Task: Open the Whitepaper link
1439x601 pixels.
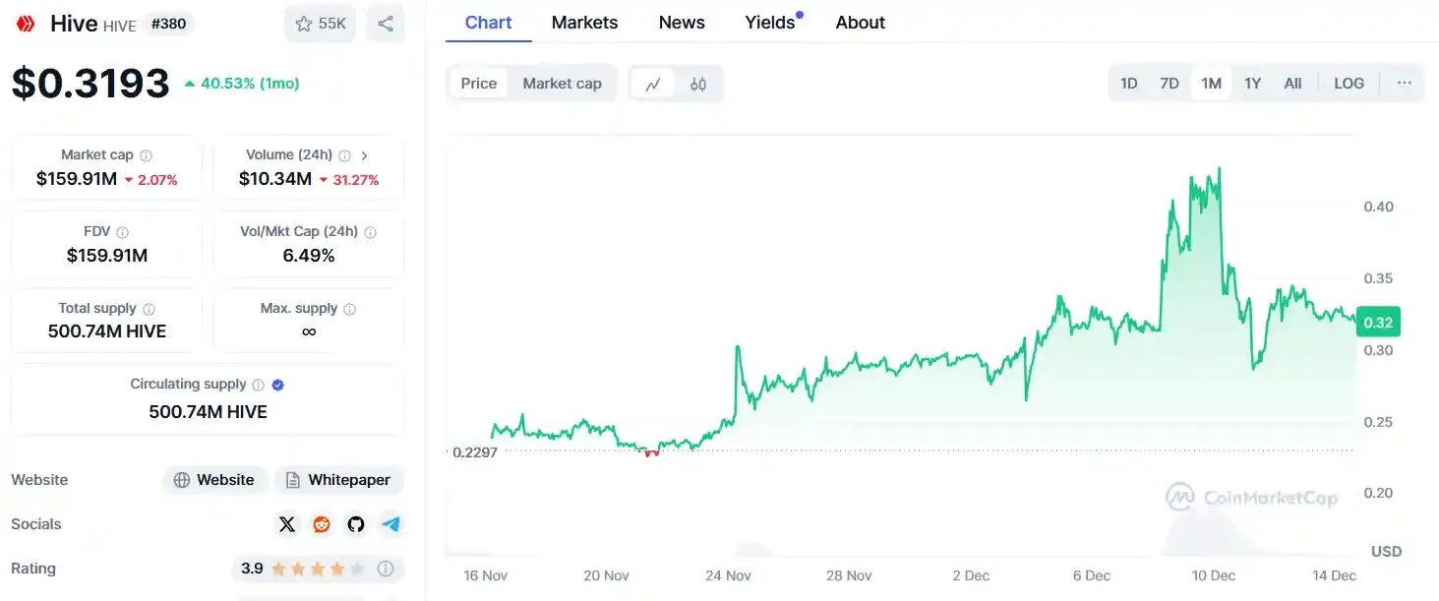Action: (339, 480)
